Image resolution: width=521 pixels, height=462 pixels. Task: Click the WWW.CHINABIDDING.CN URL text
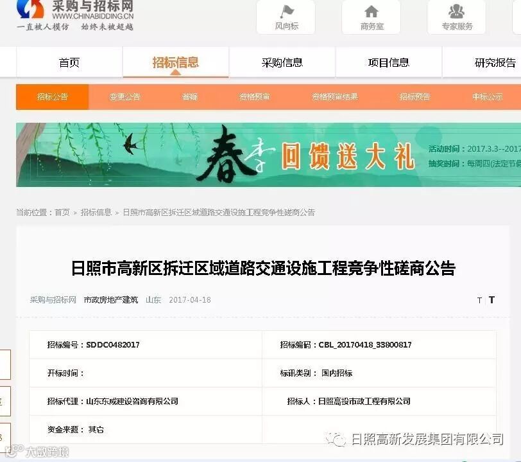tap(92, 15)
